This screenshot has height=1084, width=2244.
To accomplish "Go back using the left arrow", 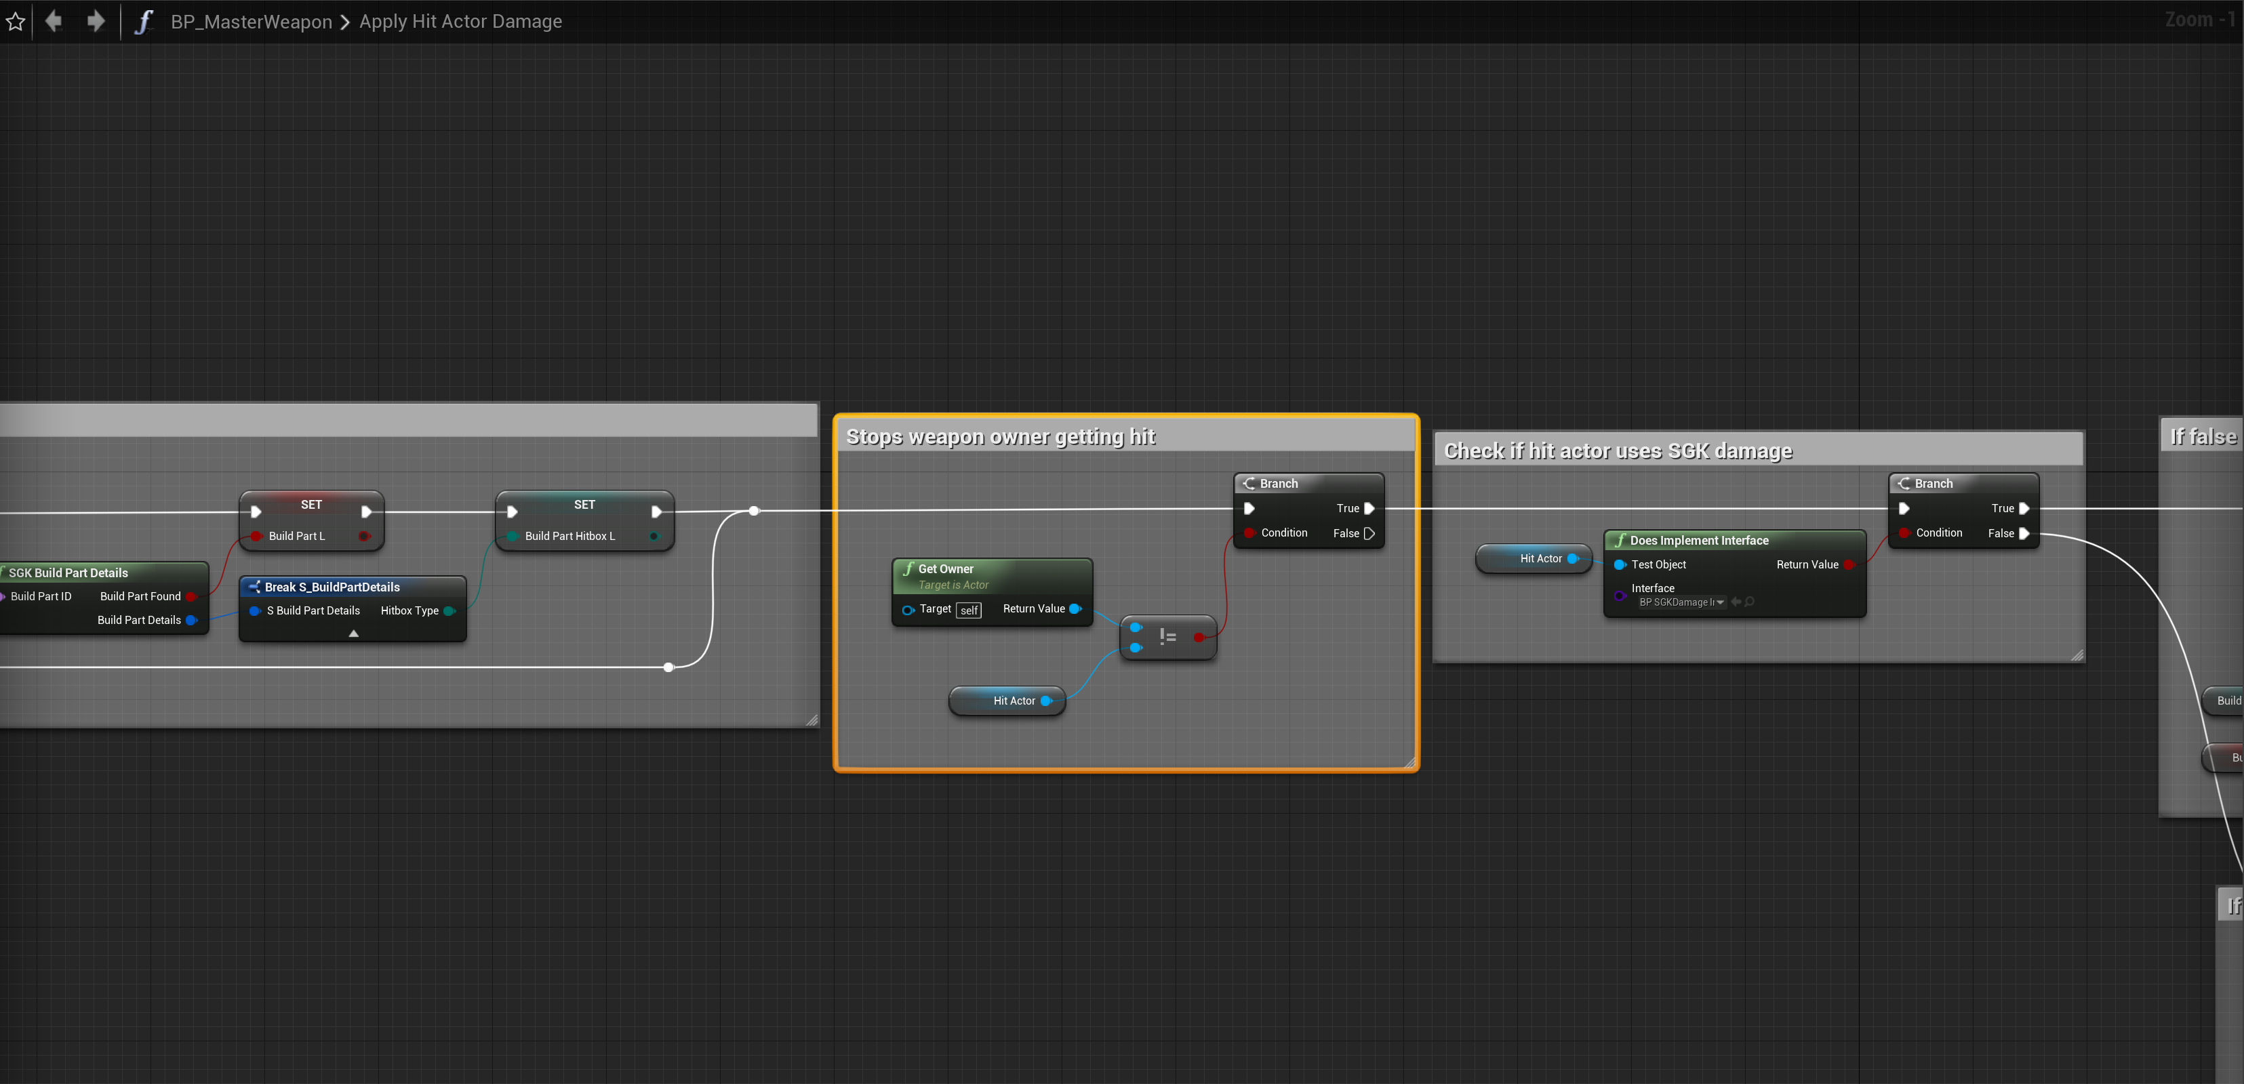I will 54,21.
